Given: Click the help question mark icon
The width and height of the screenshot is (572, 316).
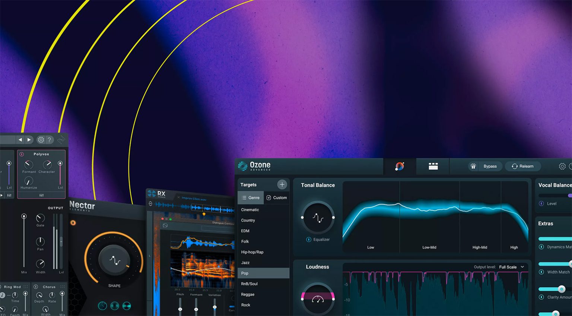Looking at the screenshot, I should pyautogui.click(x=49, y=140).
